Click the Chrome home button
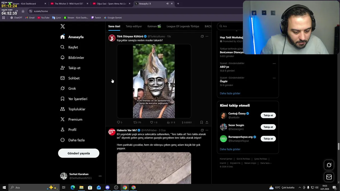The width and height of the screenshot is (340, 191). point(23,11)
